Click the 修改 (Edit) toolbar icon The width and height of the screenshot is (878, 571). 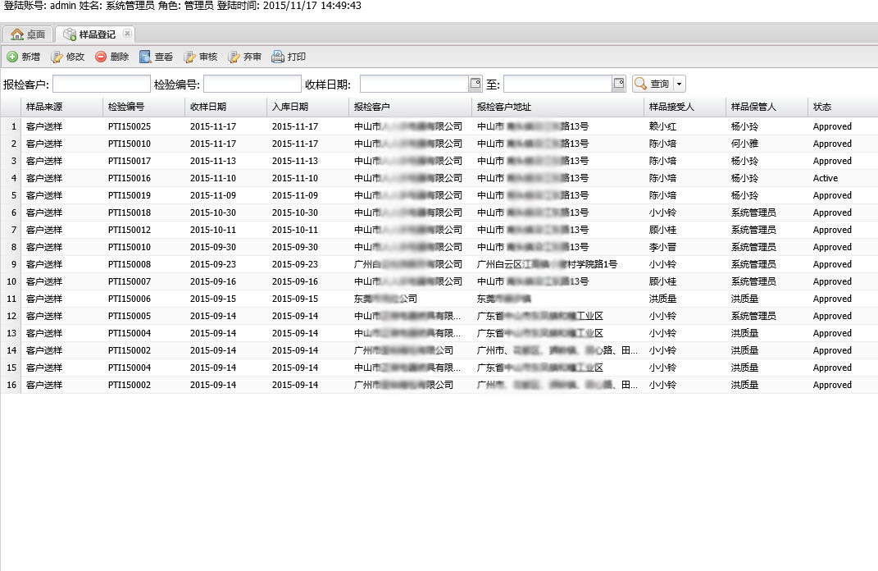57,57
